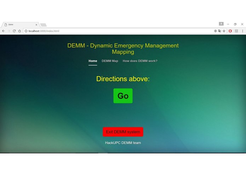Select the DEMM browser tab
The width and height of the screenshot is (246, 175).
20,25
